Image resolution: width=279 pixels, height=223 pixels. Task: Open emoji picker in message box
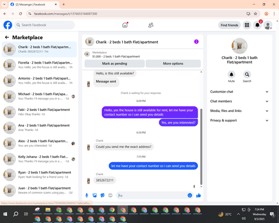click(x=190, y=195)
